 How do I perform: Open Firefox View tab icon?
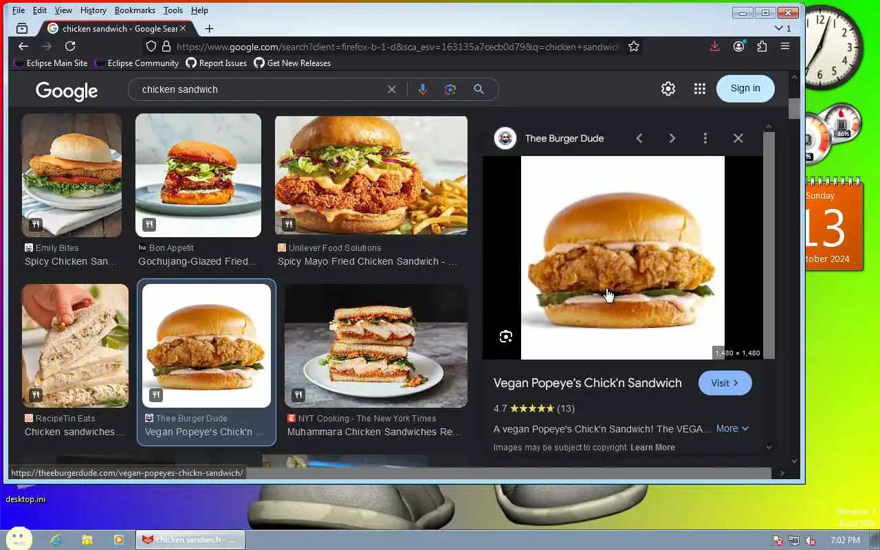(22, 28)
